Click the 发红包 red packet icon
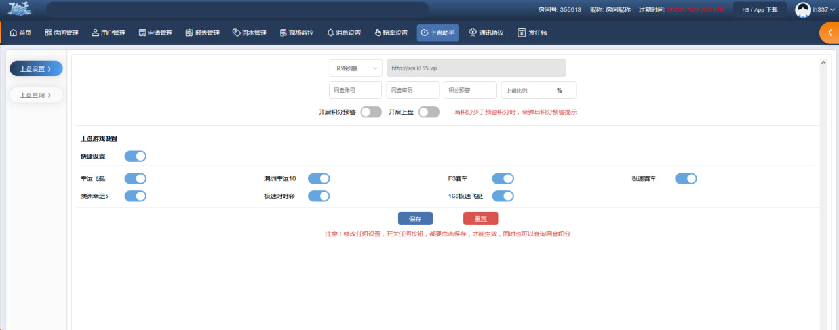This screenshot has height=330, width=839. pos(522,33)
